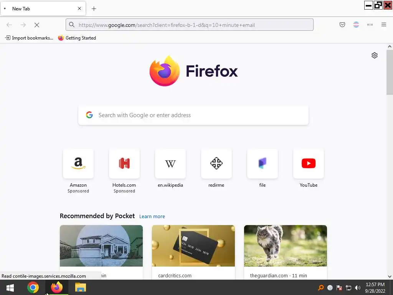This screenshot has height=295, width=393.
Task: Close the New Tab tab
Action: [79, 8]
